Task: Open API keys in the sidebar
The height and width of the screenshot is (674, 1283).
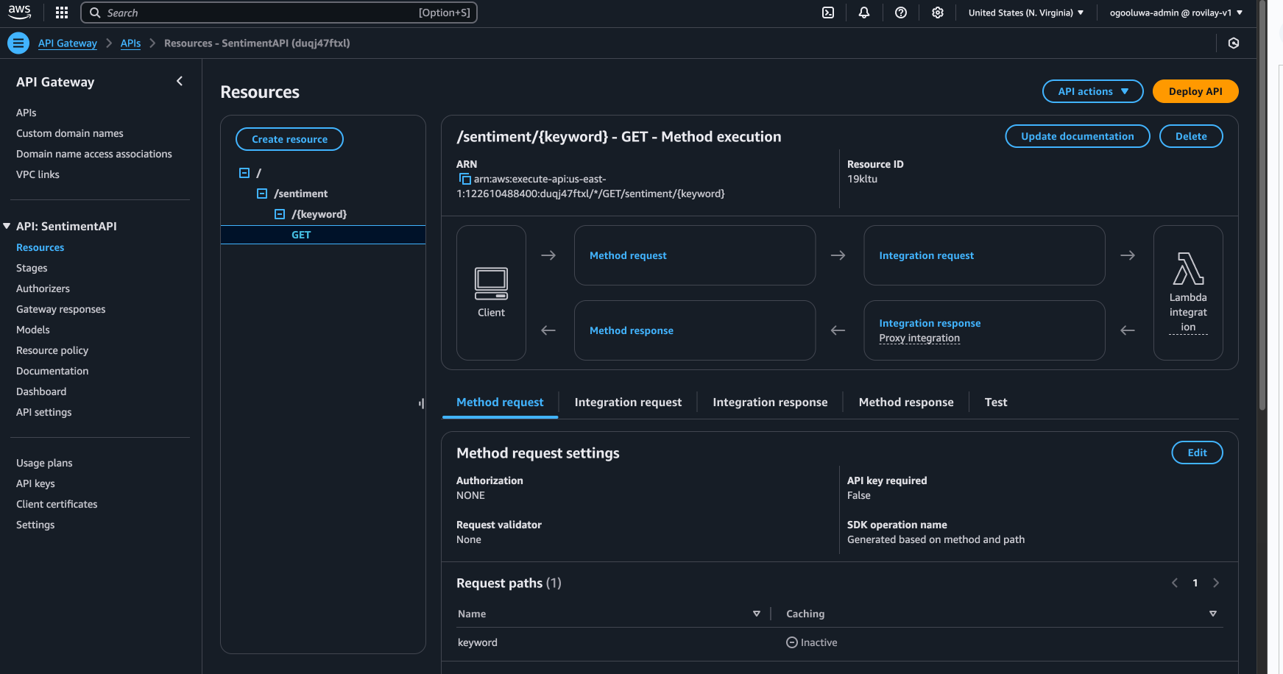Action: tap(35, 483)
